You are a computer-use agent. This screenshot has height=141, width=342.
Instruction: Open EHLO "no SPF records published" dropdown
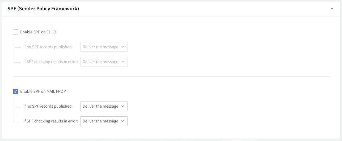tap(104, 47)
